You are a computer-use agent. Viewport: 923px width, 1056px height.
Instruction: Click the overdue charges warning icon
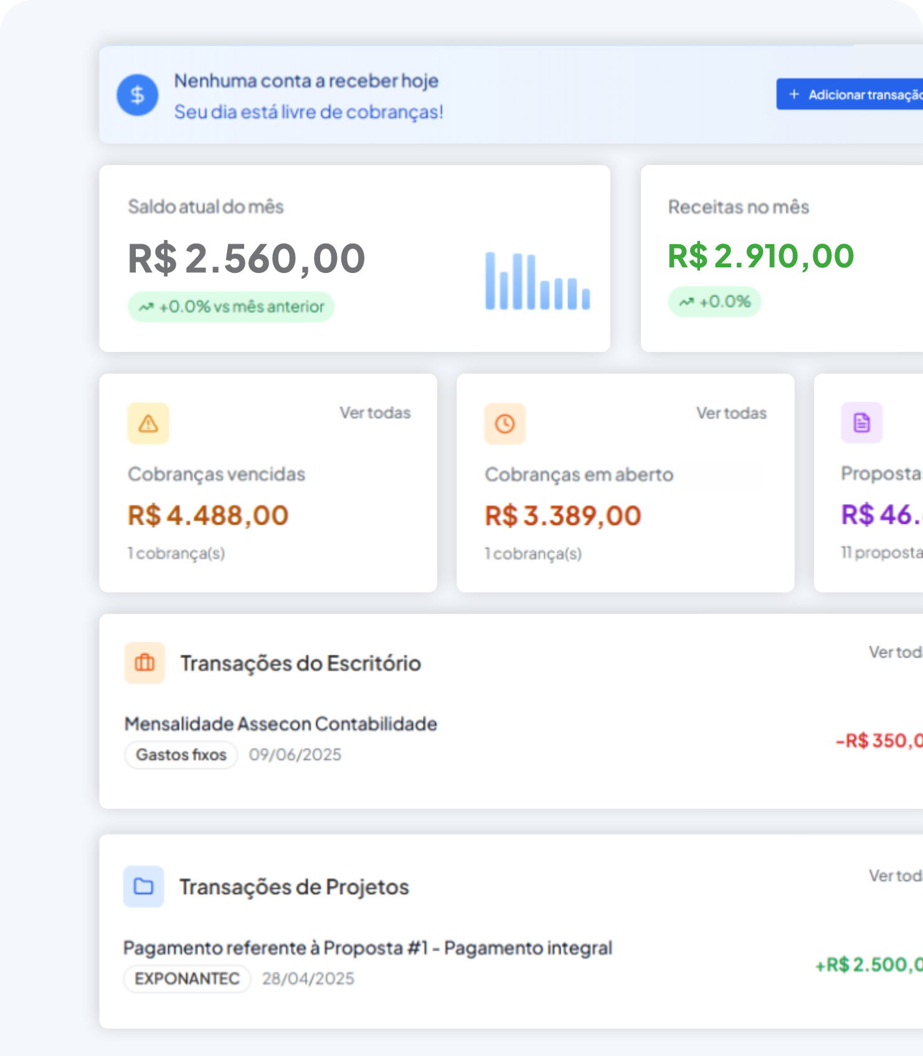tap(148, 424)
